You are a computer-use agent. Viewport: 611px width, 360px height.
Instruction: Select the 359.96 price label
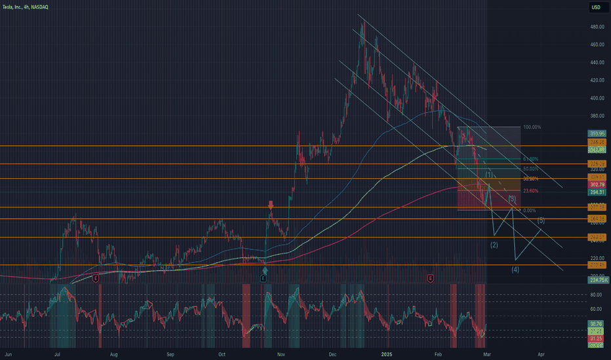point(597,134)
